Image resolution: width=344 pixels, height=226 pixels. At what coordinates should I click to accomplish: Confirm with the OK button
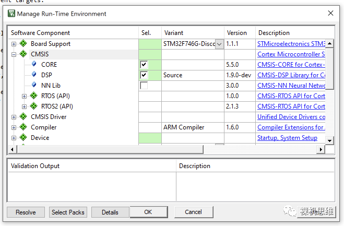pyautogui.click(x=149, y=212)
